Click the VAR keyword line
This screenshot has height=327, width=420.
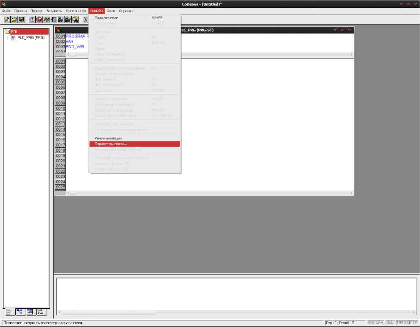pos(70,41)
